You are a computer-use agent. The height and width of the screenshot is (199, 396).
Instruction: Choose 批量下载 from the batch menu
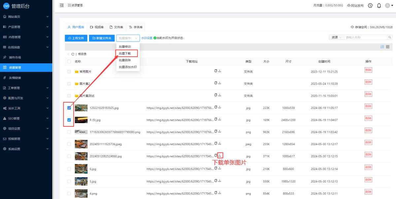[x=125, y=53]
